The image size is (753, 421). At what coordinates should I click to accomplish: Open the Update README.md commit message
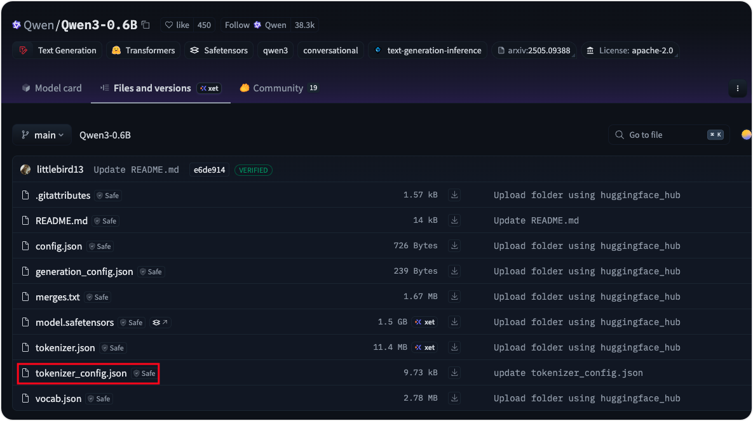(136, 170)
